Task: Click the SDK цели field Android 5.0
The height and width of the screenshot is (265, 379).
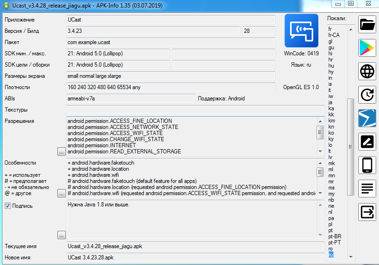Action: pos(118,65)
